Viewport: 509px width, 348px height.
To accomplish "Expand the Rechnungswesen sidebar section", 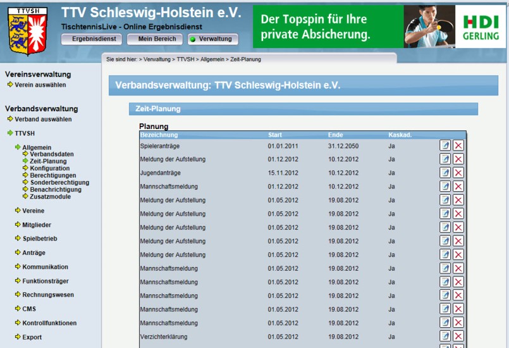I will tap(47, 295).
